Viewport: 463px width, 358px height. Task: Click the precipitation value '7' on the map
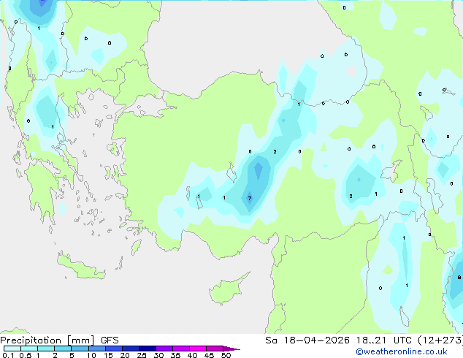[x=250, y=198]
